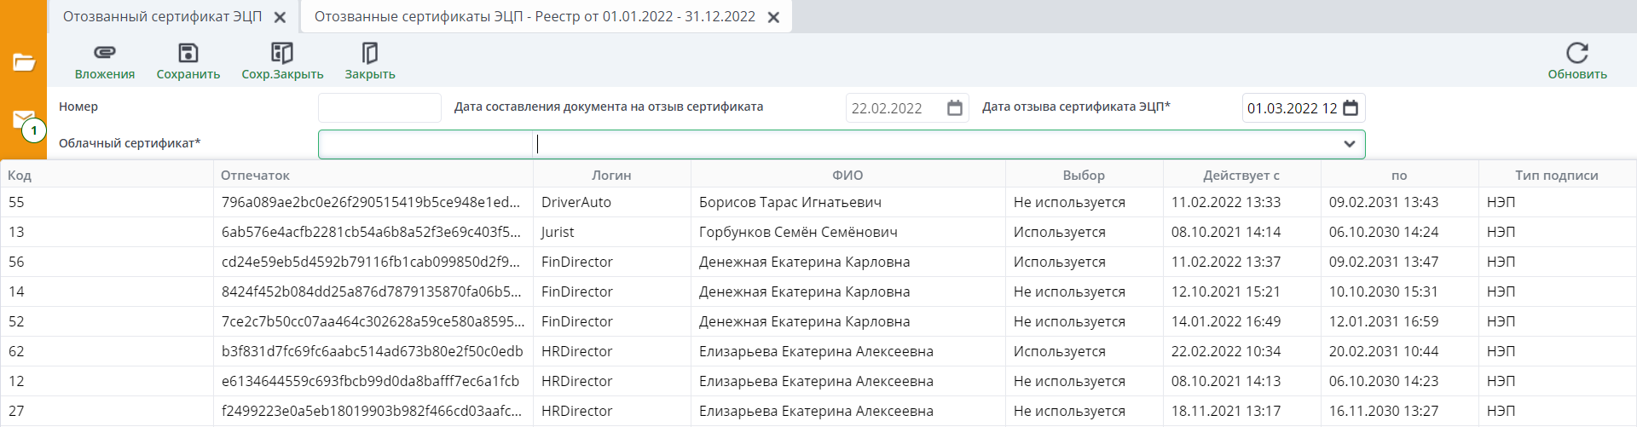Click the start date 11.02.2022 13:33
1637x427 pixels.
(1226, 203)
